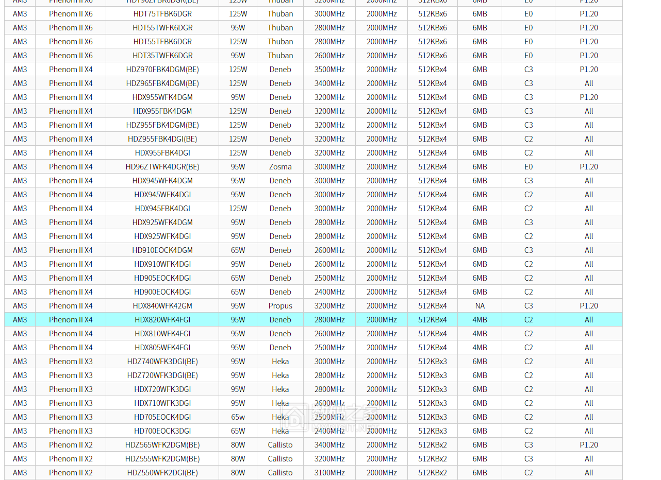This screenshot has height=480, width=661.
Task: Click the highlighted HDX820WFK4FGI model cell
Action: tap(162, 320)
